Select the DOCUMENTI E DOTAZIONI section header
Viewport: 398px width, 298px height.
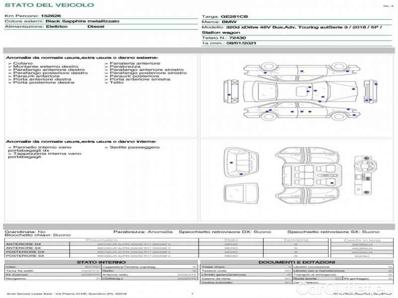tap(297, 262)
